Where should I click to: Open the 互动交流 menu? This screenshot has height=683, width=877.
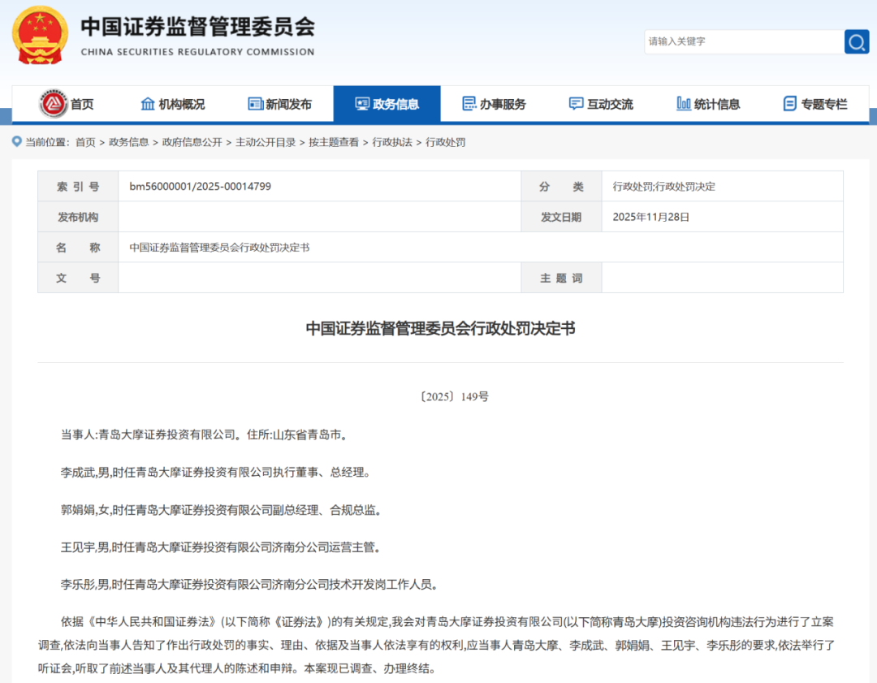601,103
